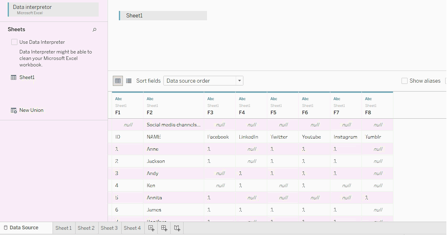Viewport: 448px width, 235px height.
Task: Change F5 column Abc data type
Action: [x=274, y=99]
